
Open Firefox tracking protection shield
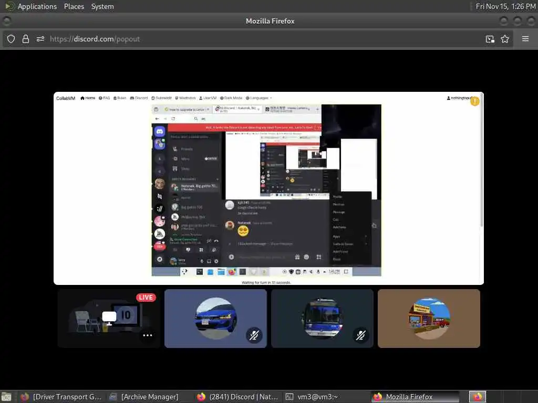click(x=11, y=39)
